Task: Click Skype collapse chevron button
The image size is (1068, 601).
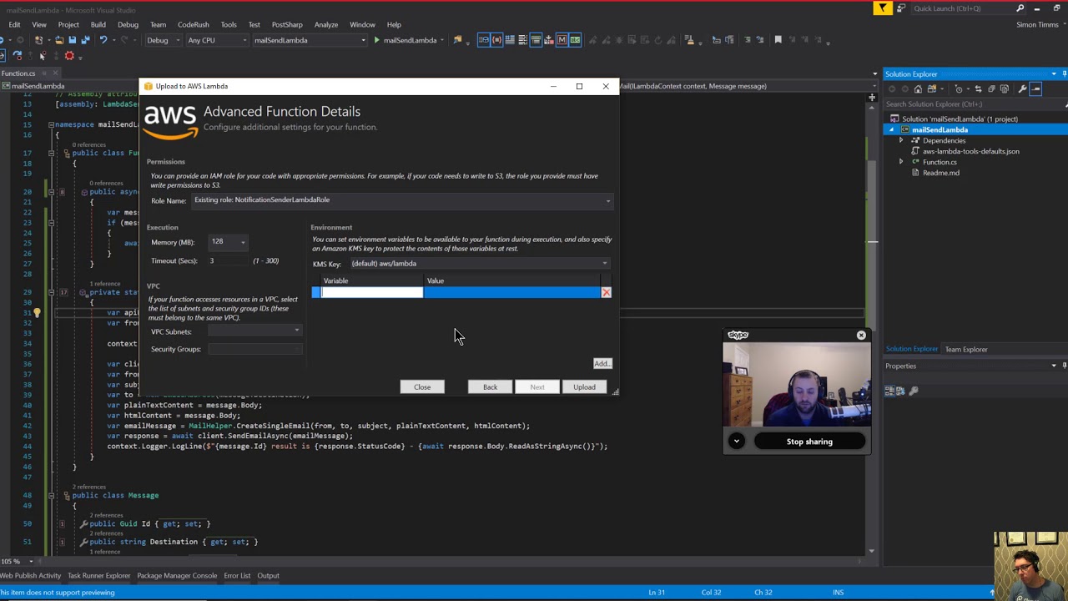Action: 736,442
